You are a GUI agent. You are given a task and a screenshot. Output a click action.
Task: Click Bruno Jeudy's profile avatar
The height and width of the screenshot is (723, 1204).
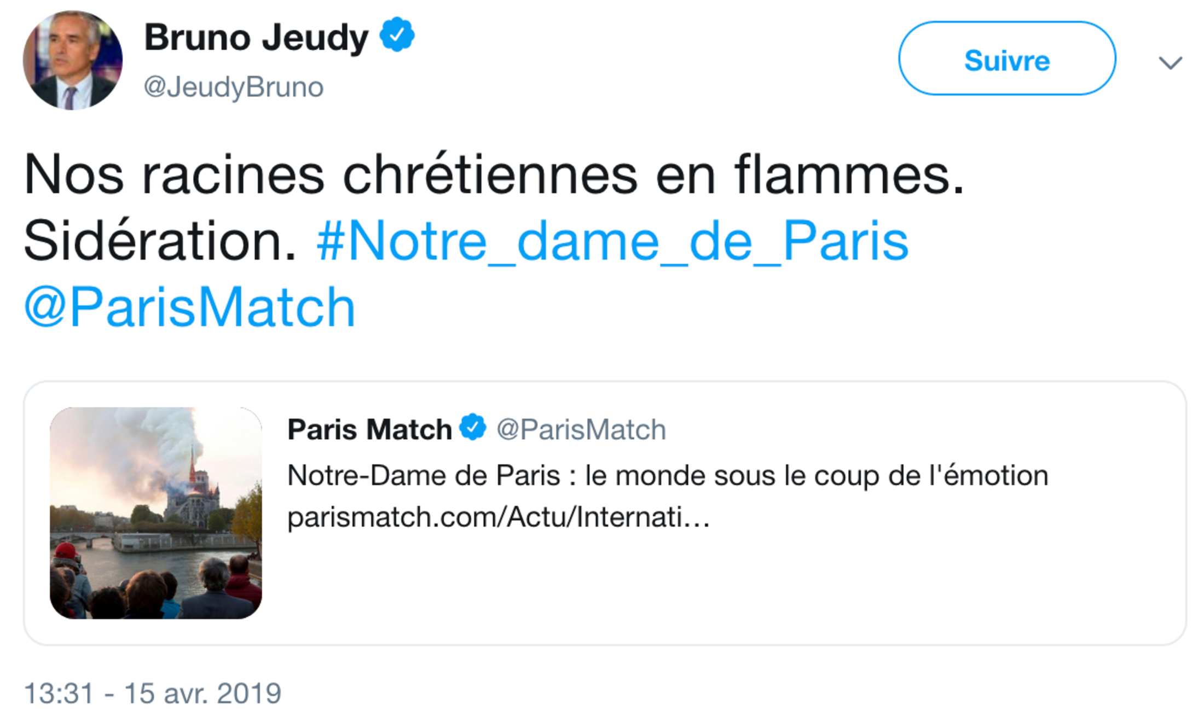(73, 60)
